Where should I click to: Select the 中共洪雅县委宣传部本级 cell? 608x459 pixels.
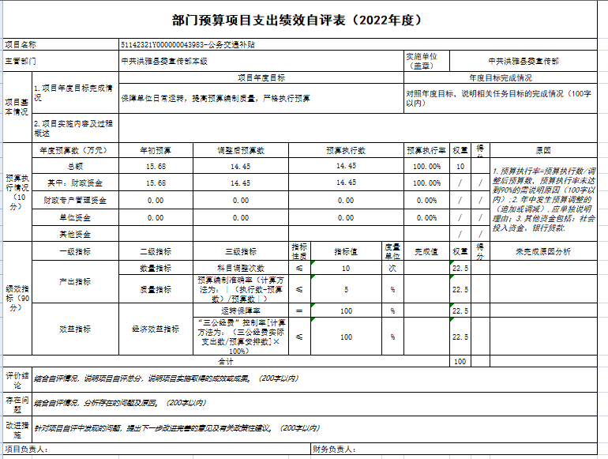point(261,61)
